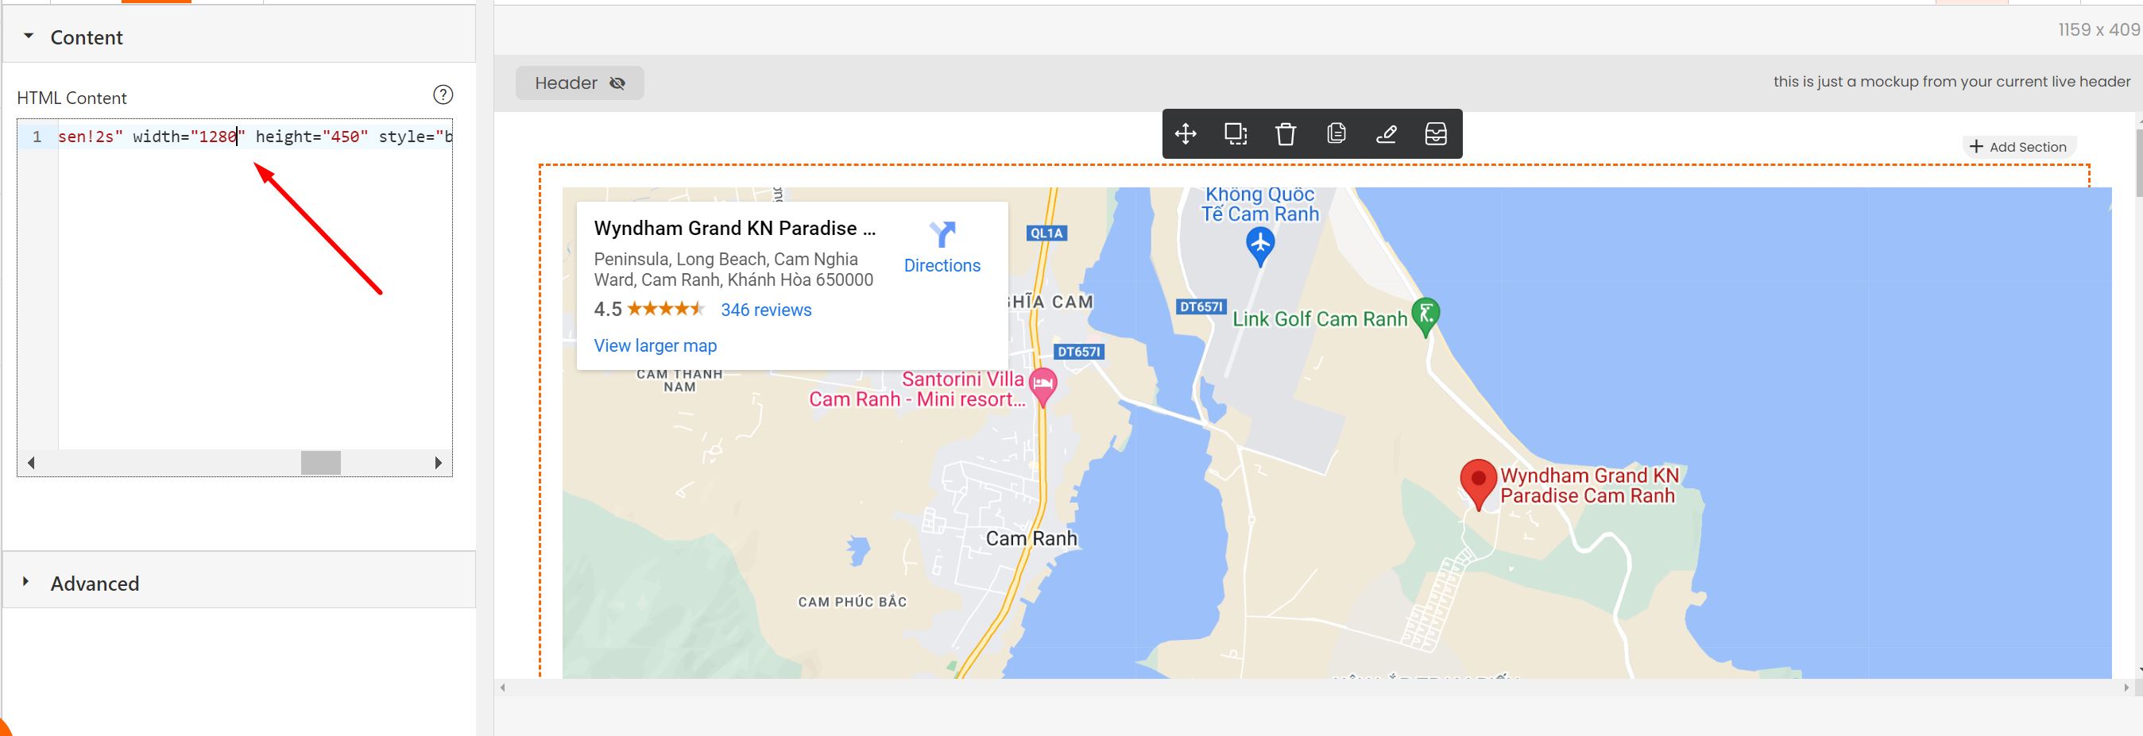Click the edit pencil icon in toolbar
This screenshot has width=2143, height=736.
1386,133
